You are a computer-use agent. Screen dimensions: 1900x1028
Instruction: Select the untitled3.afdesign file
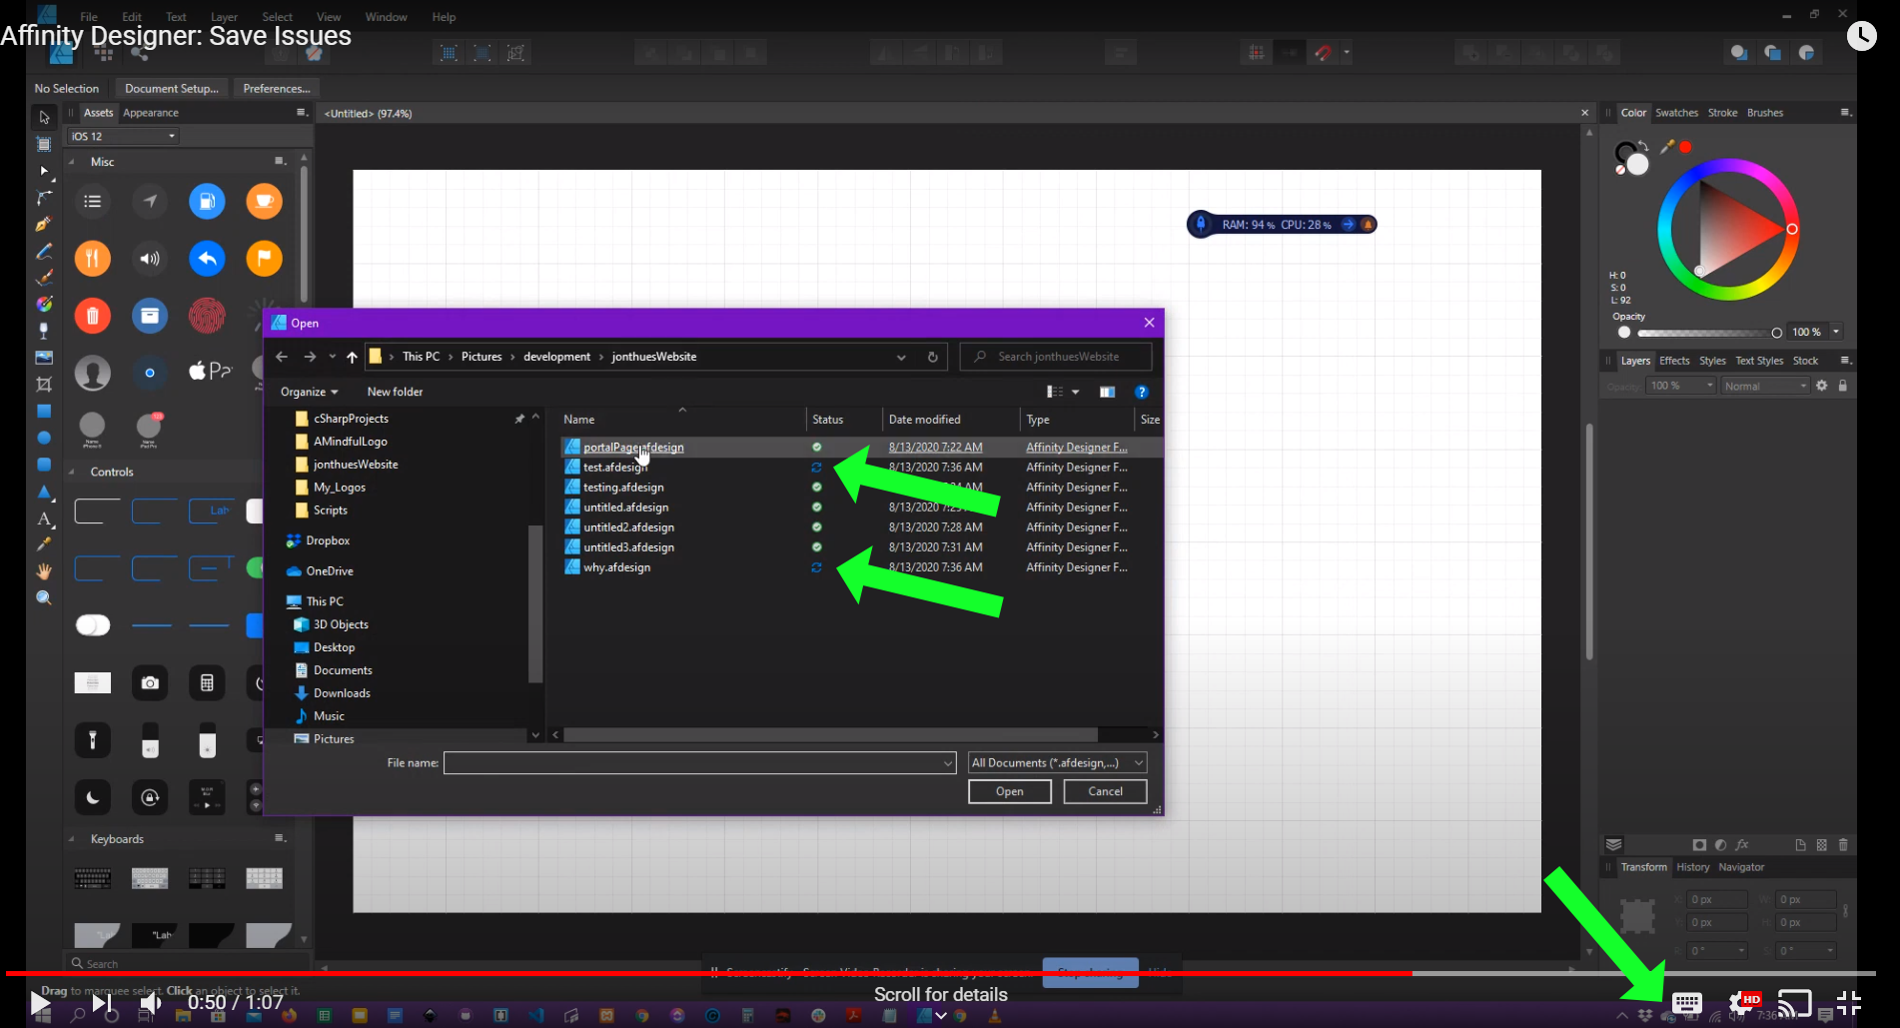pyautogui.click(x=628, y=547)
